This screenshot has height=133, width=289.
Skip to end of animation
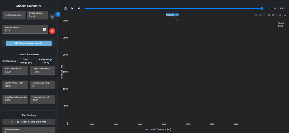pos(79,8)
